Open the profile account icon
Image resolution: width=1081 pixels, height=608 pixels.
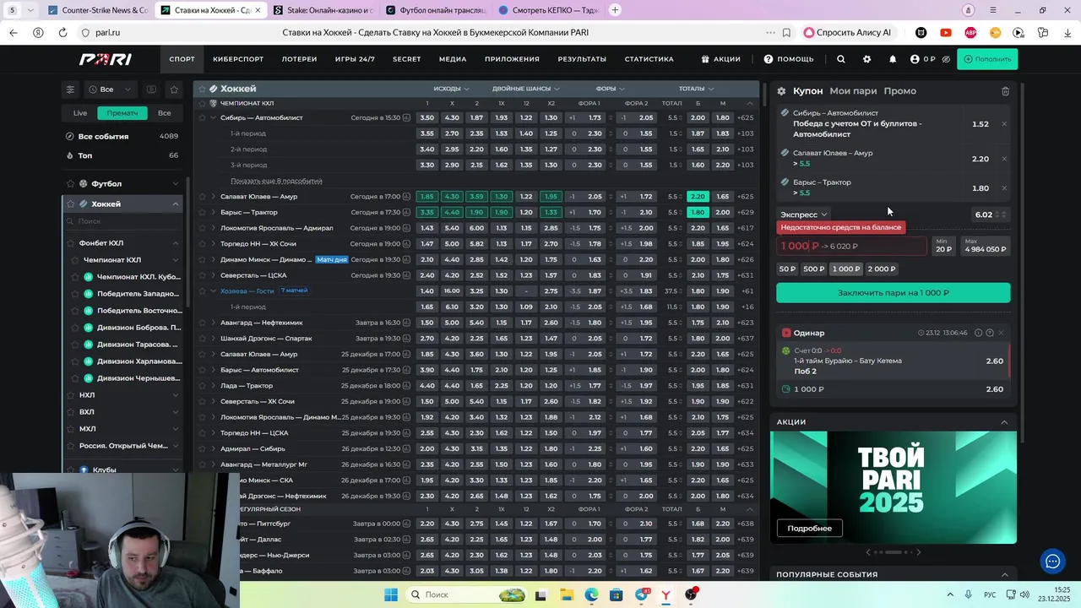[x=915, y=59]
